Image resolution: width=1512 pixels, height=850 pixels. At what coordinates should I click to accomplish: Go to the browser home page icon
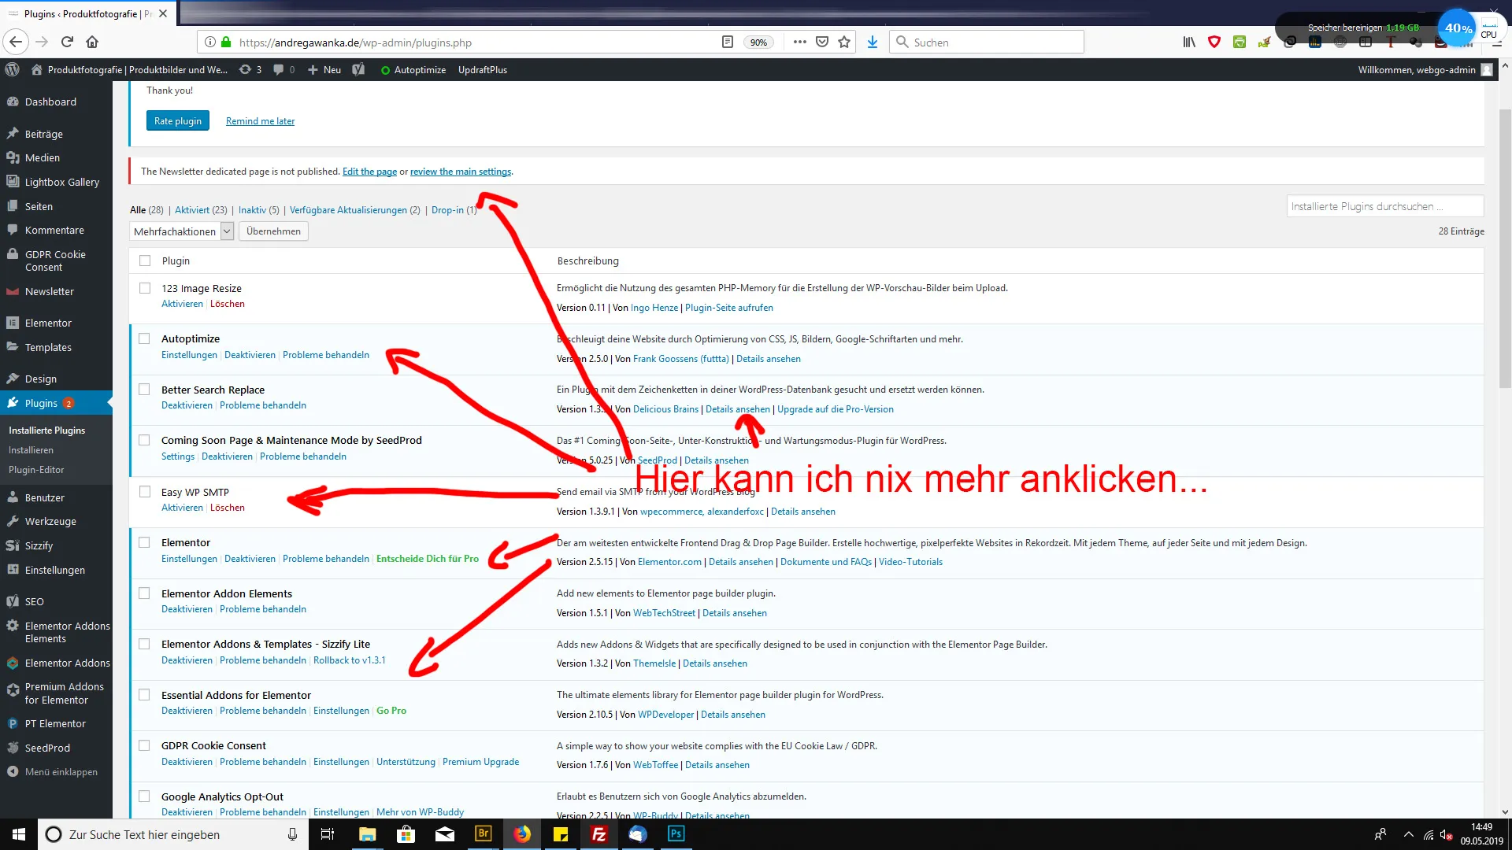[x=92, y=42]
